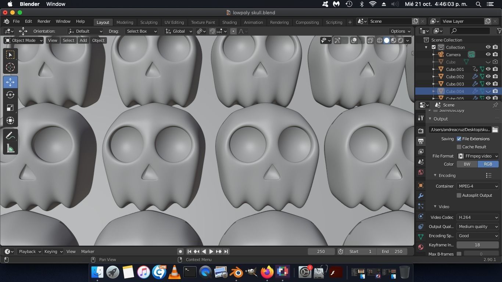Open the Shading workspace tab
Screen dimensions: 502x282
[229, 22]
